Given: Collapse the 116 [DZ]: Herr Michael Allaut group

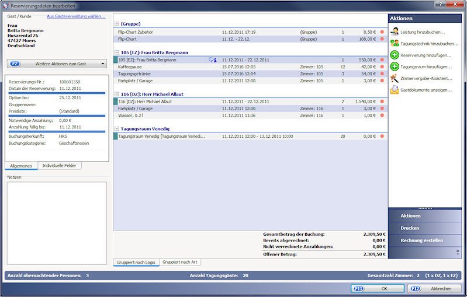Looking at the screenshot, I should tap(117, 94).
